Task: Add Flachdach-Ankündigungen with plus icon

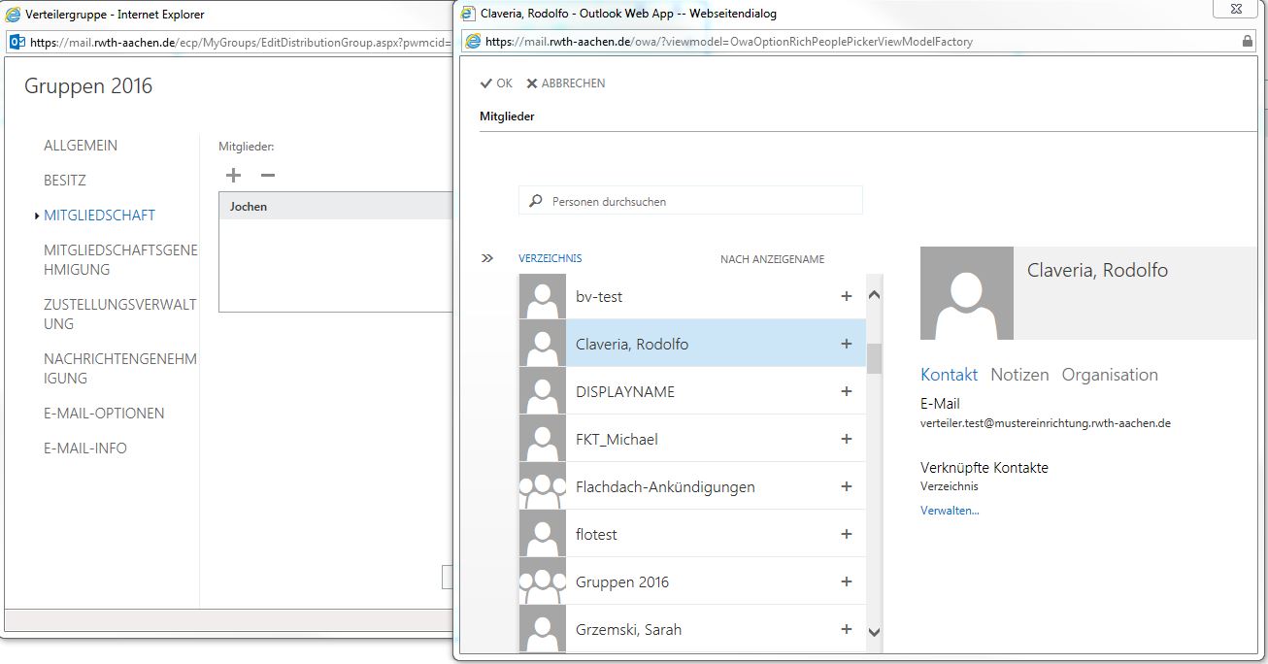Action: (x=846, y=486)
